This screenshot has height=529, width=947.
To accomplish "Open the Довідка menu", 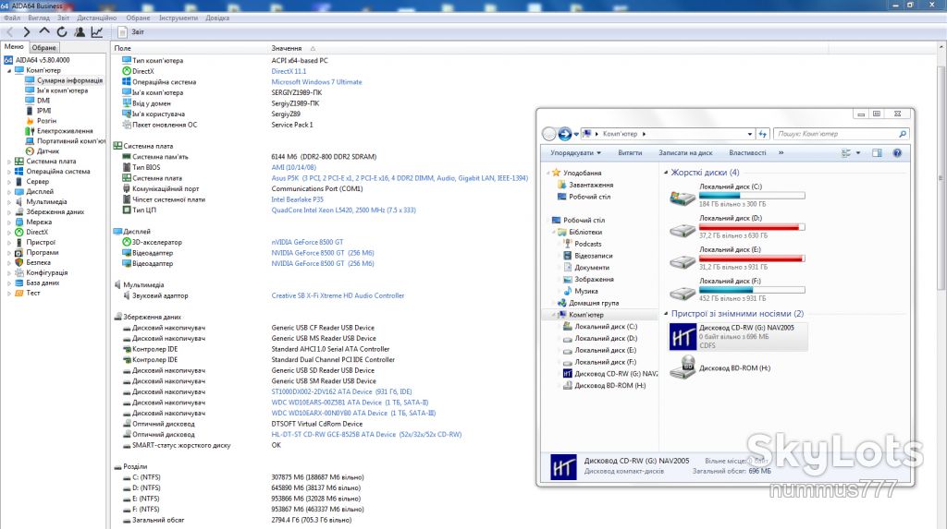I will [x=217, y=18].
